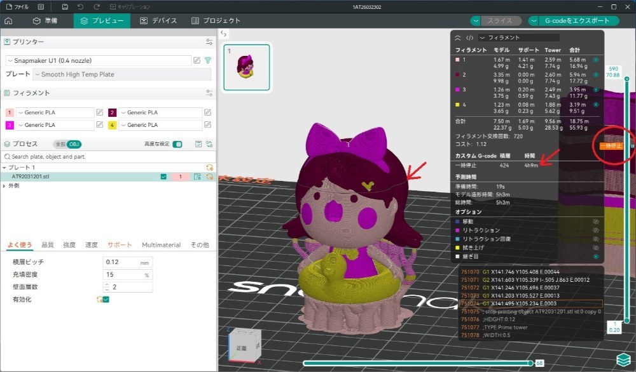This screenshot has width=636, height=372.
Task: Open the 強度 settings tab
Action: (x=69, y=245)
